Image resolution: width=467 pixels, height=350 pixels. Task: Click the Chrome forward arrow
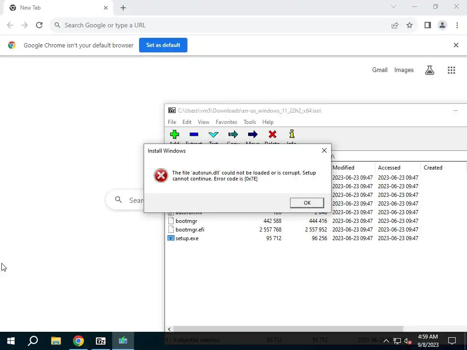[25, 26]
